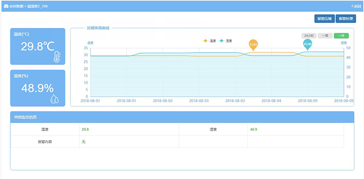Screen dimensions: 364x179
Task: Click the 报警内容 row label
Action: [x=45, y=142]
